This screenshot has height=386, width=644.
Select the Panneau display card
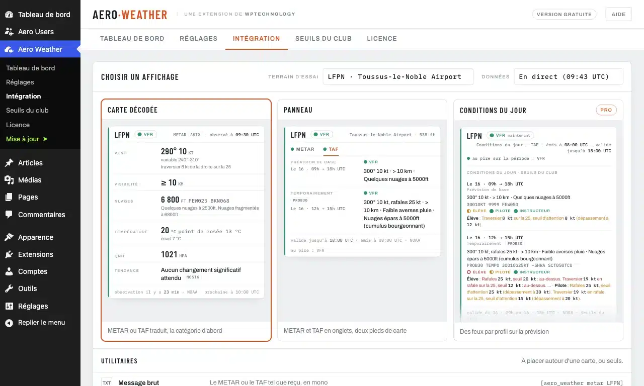(362, 220)
